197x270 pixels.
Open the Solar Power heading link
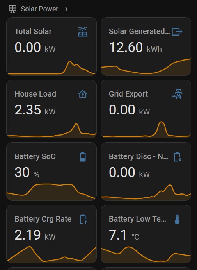39,9
